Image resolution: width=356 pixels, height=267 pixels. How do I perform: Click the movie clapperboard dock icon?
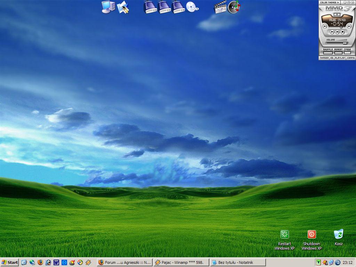(x=220, y=7)
